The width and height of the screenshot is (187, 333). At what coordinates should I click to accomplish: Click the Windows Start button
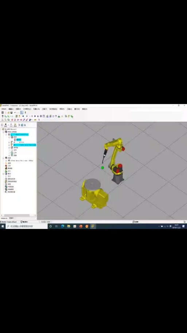pyautogui.click(x=3, y=226)
